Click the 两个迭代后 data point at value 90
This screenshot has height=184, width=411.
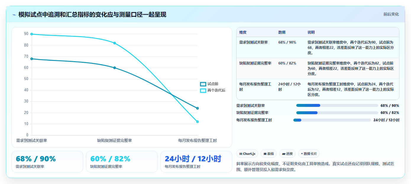(32, 34)
